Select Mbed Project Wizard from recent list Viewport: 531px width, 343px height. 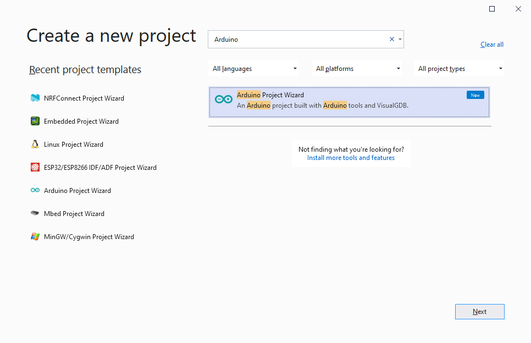pyautogui.click(x=74, y=214)
